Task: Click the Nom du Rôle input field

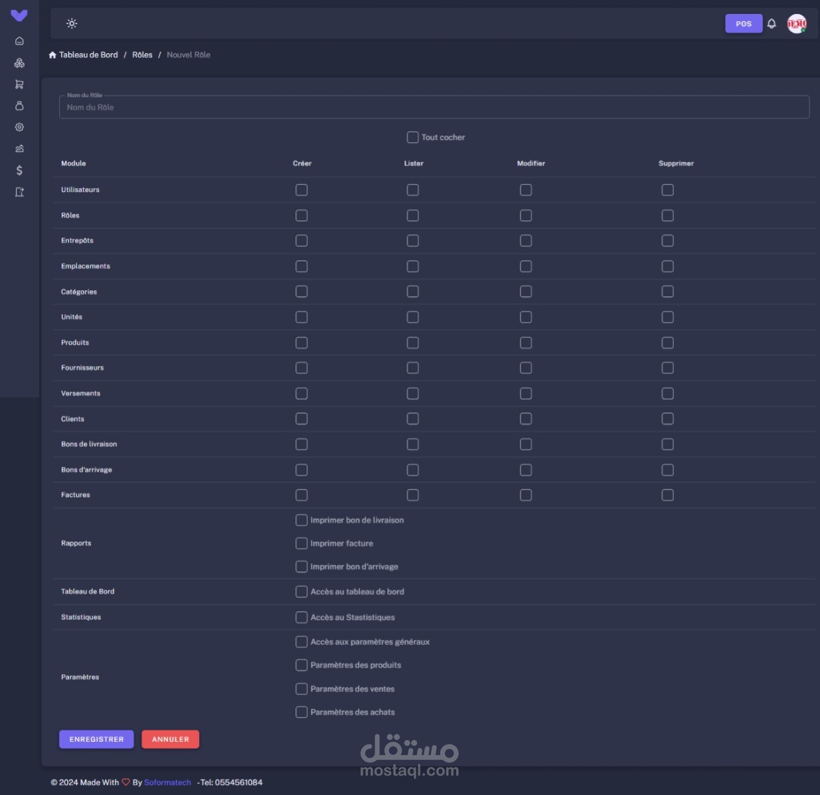Action: point(434,107)
